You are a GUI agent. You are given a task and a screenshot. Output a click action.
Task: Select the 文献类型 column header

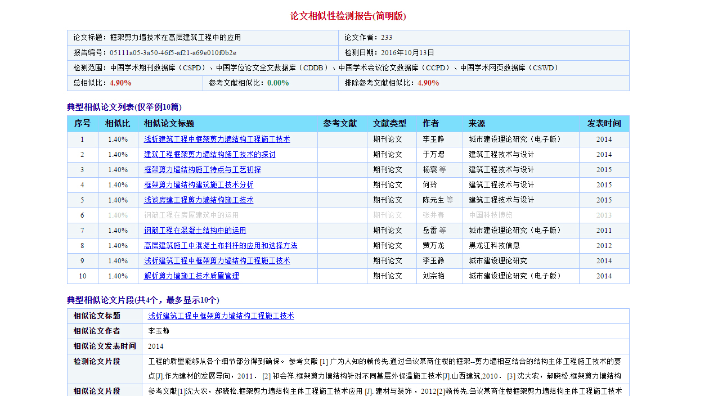[389, 123]
